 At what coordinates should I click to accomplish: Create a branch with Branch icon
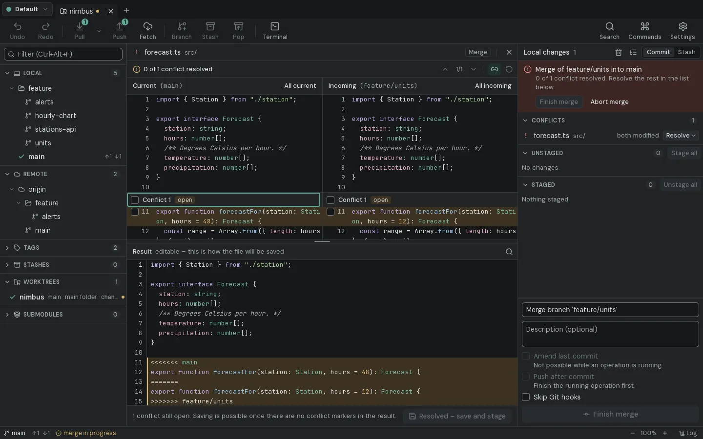coord(182,31)
